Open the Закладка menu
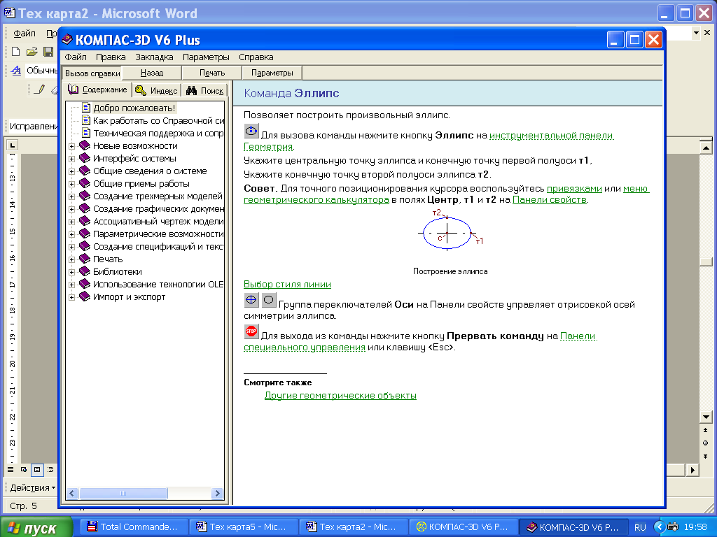Screen dimensions: 717x537 point(154,57)
